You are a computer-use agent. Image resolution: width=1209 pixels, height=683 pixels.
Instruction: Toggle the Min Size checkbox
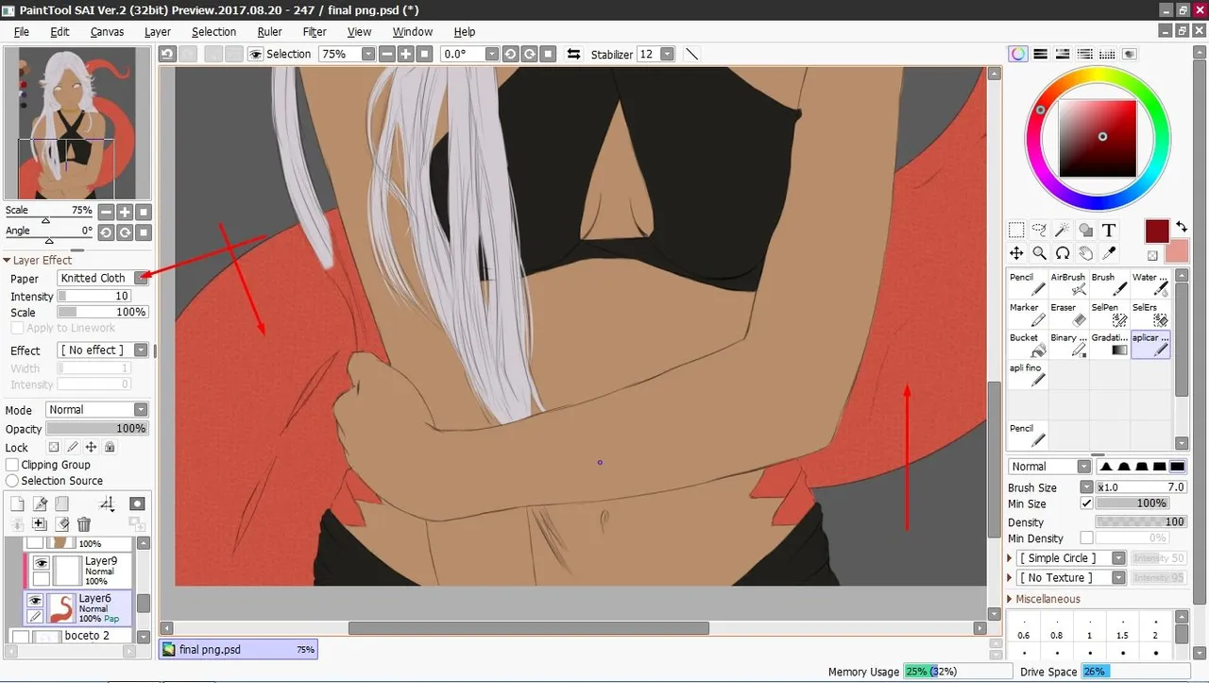pos(1086,504)
